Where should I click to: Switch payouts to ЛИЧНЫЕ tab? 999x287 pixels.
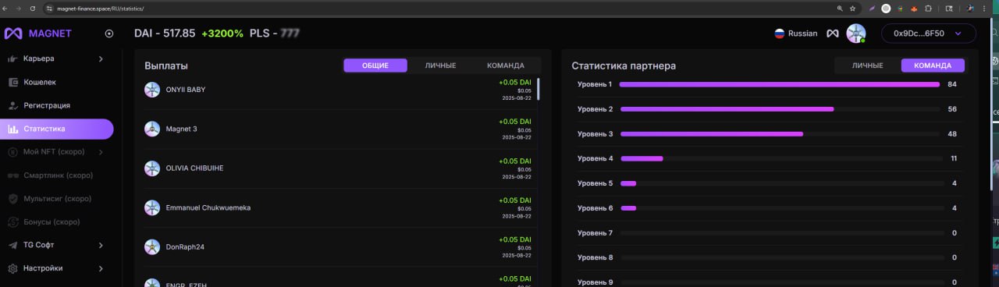(440, 66)
